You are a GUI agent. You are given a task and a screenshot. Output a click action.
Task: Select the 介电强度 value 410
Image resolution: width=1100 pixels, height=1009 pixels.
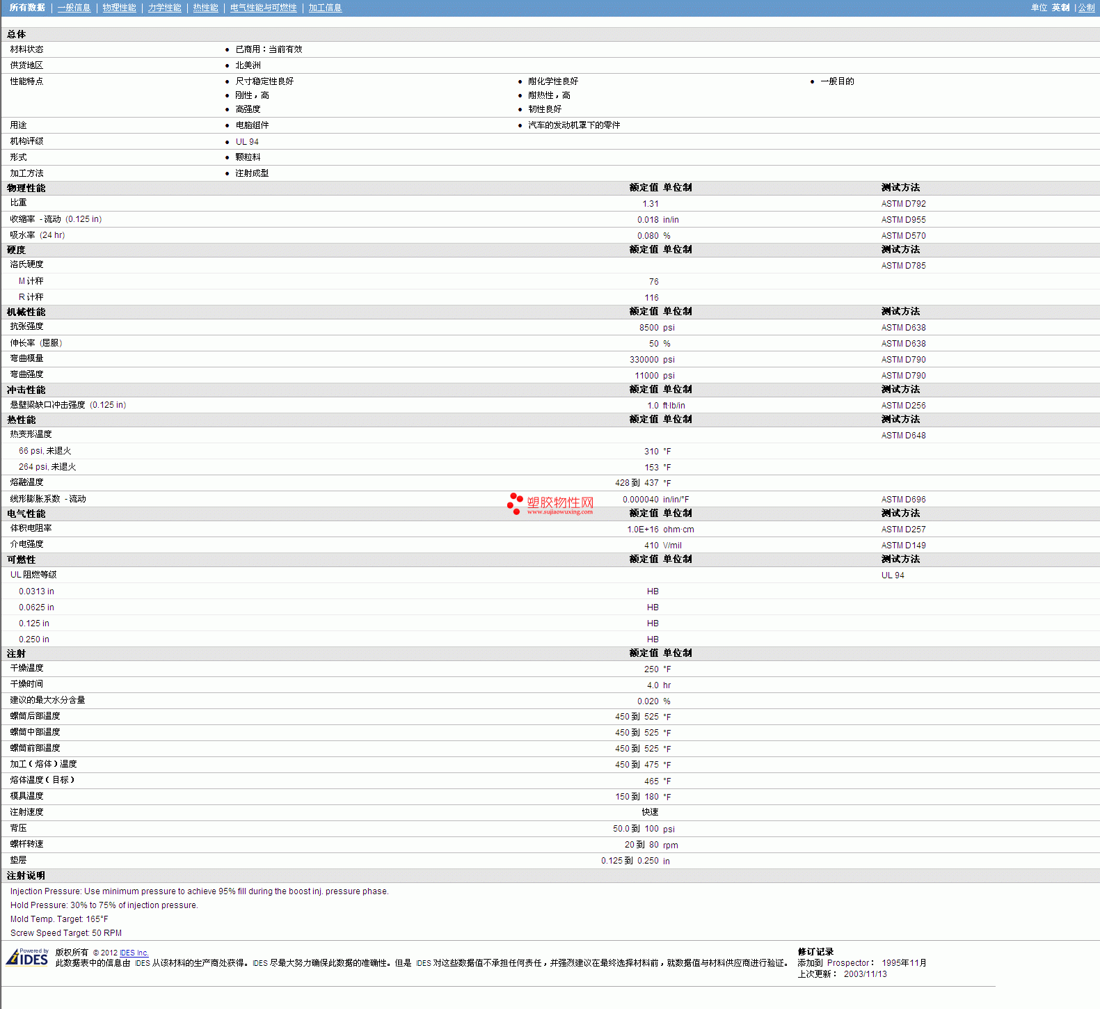651,546
